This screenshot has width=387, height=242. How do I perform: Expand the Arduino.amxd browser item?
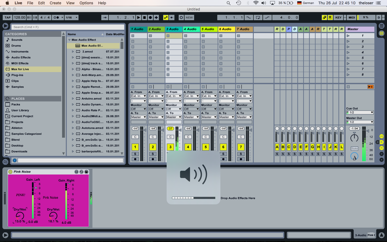[73, 99]
